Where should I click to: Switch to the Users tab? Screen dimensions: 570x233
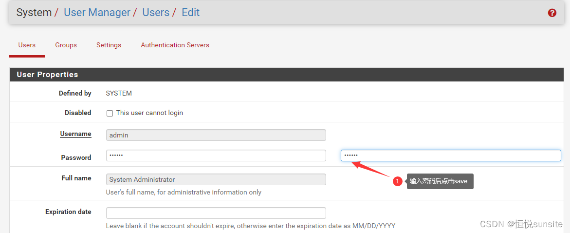pos(27,45)
